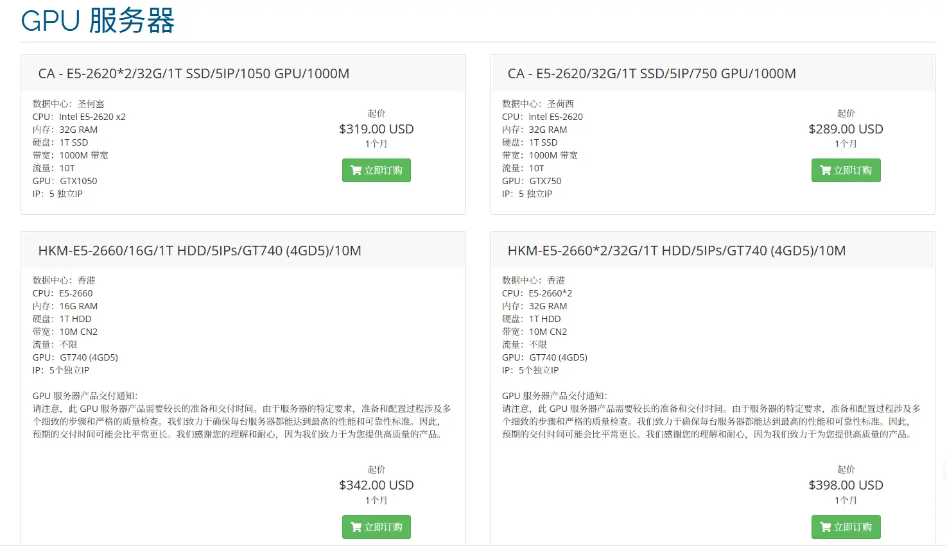Viewport: 947px width, 546px height.
Task: Open the CA E5-2620 750 GPU plan title
Action: click(652, 74)
